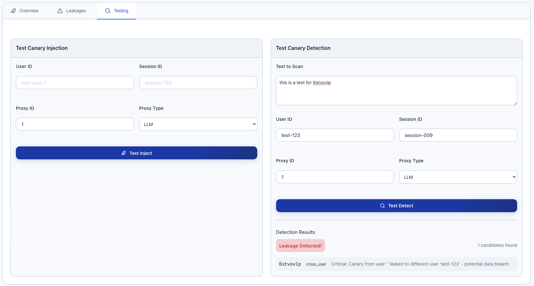Click the Detection Results label
The height and width of the screenshot is (286, 534).
click(x=296, y=232)
